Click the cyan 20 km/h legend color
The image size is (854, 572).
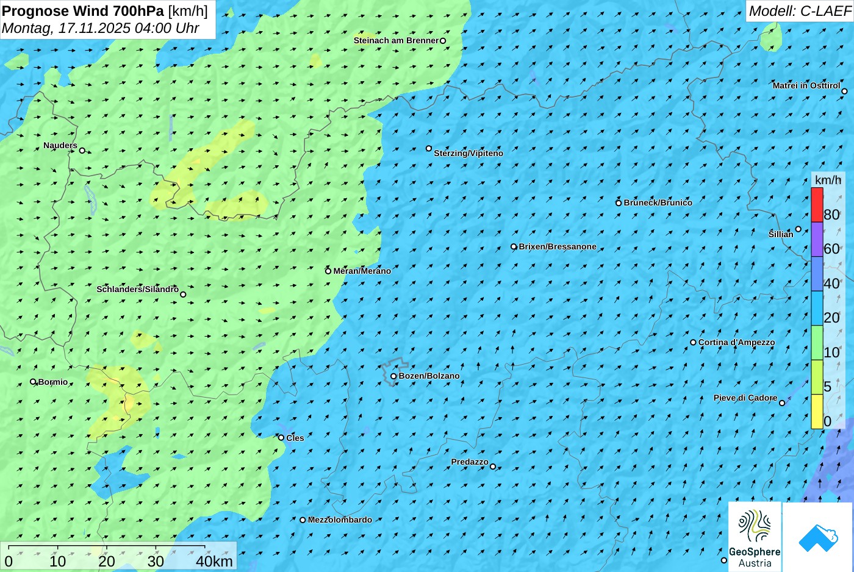click(817, 308)
